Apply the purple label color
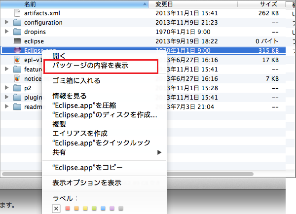Screen dimensions: 296x214 tap(112, 209)
